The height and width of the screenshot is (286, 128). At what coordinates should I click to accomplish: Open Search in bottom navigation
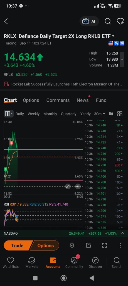117,263
